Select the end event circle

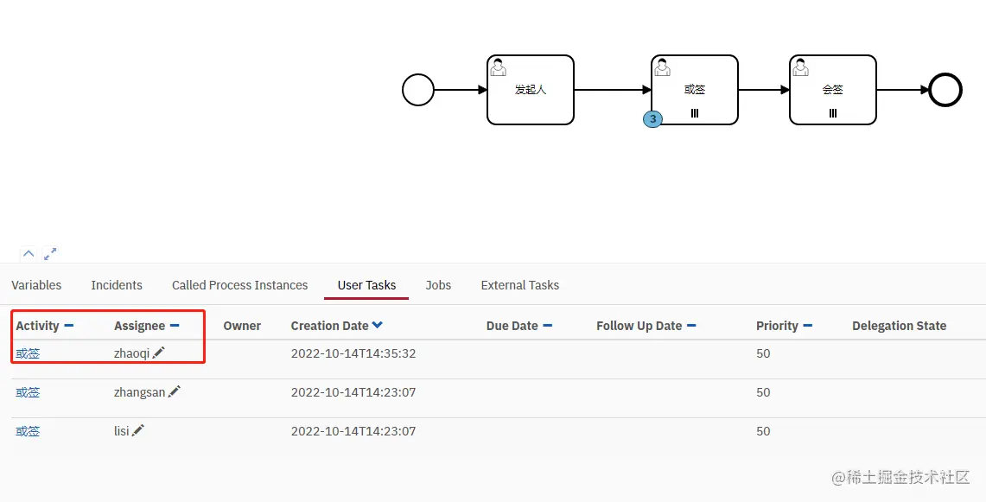pyautogui.click(x=945, y=90)
